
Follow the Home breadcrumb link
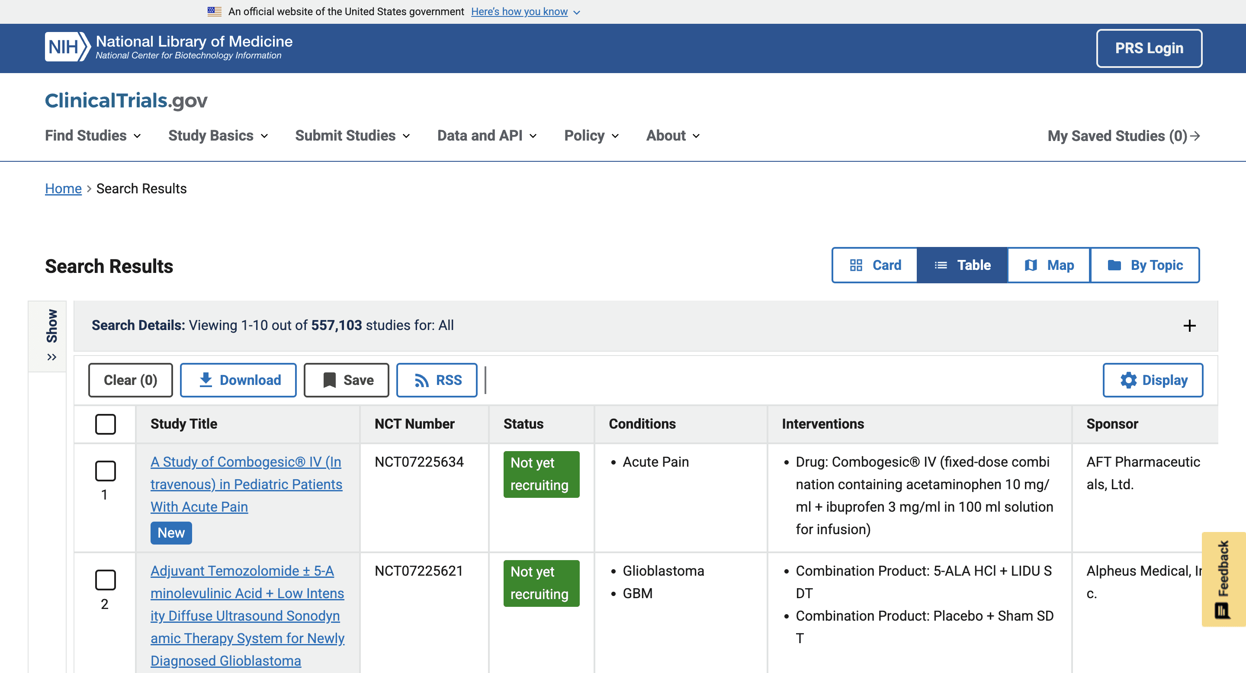pos(63,189)
